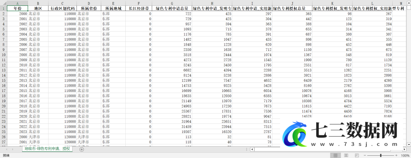
Task: Click vertical scrollbar down arrow
Action: coord(408,144)
